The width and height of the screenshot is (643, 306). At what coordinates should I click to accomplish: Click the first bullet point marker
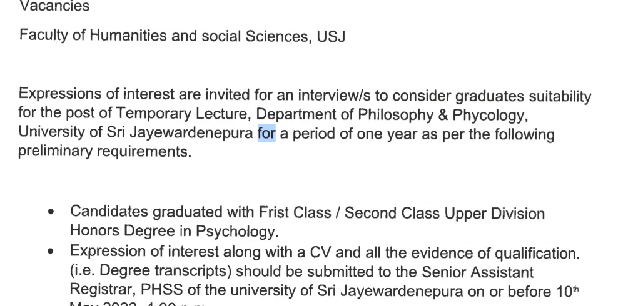click(x=51, y=213)
